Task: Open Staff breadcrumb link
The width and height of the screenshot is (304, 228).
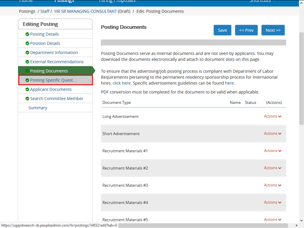Action: (x=45, y=11)
